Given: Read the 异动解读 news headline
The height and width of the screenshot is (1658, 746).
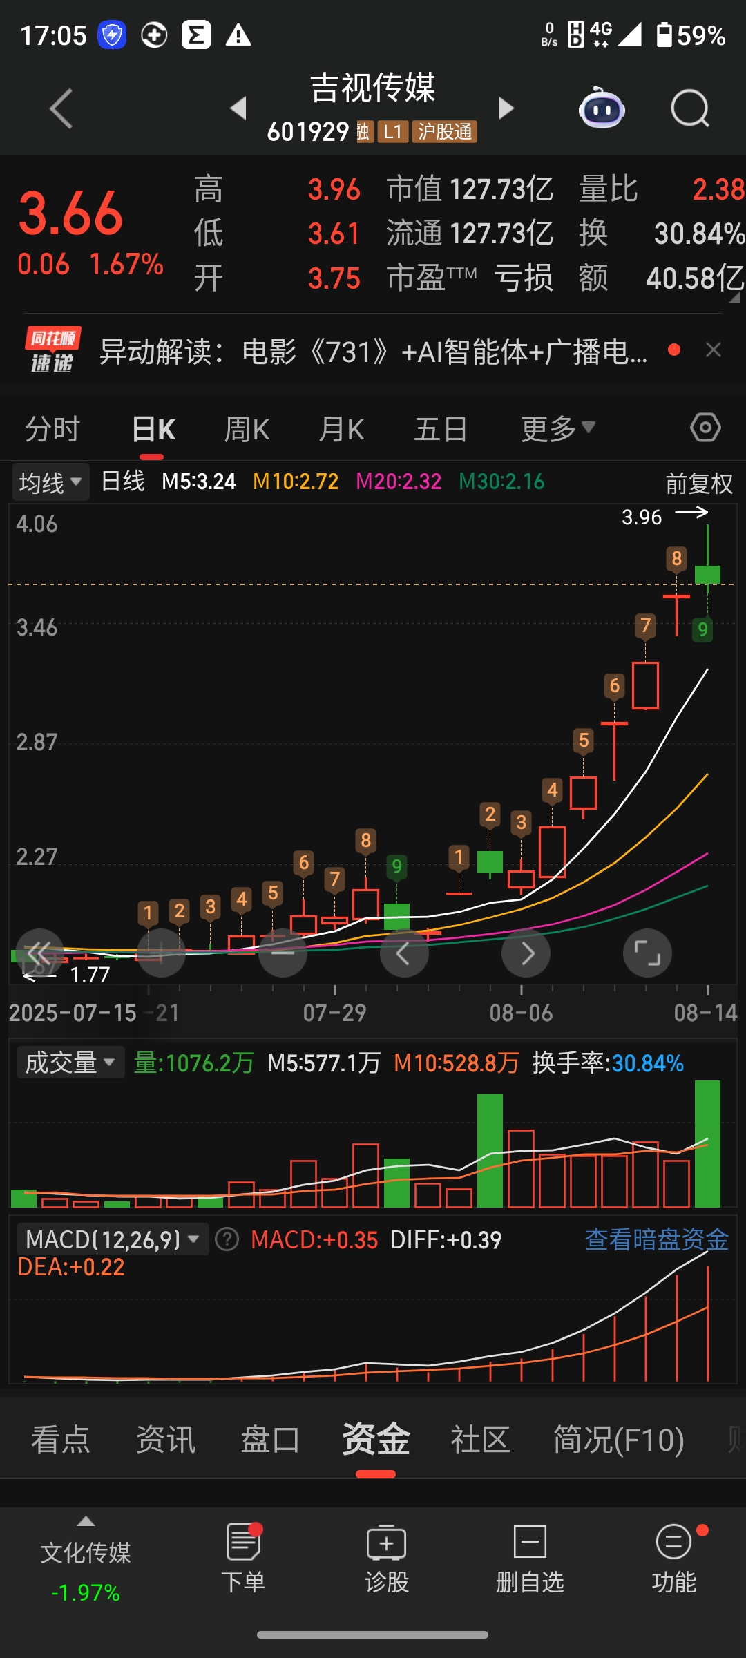Looking at the screenshot, I should (x=373, y=351).
